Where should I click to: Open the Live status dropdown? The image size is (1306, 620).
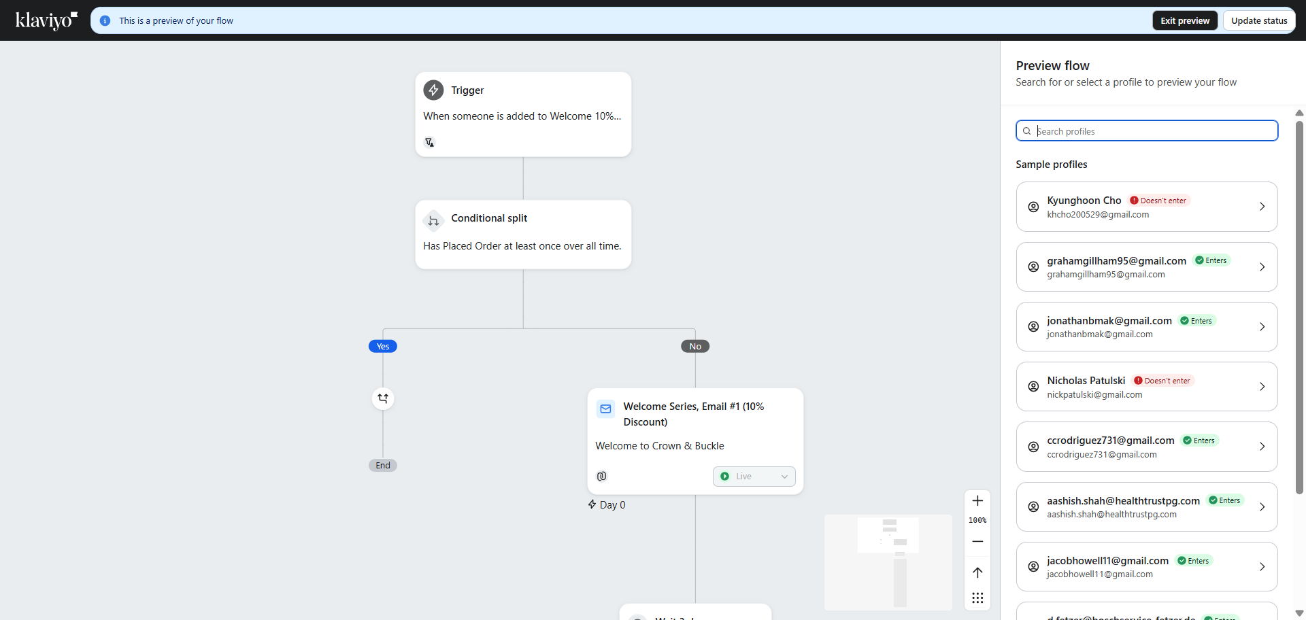754,477
